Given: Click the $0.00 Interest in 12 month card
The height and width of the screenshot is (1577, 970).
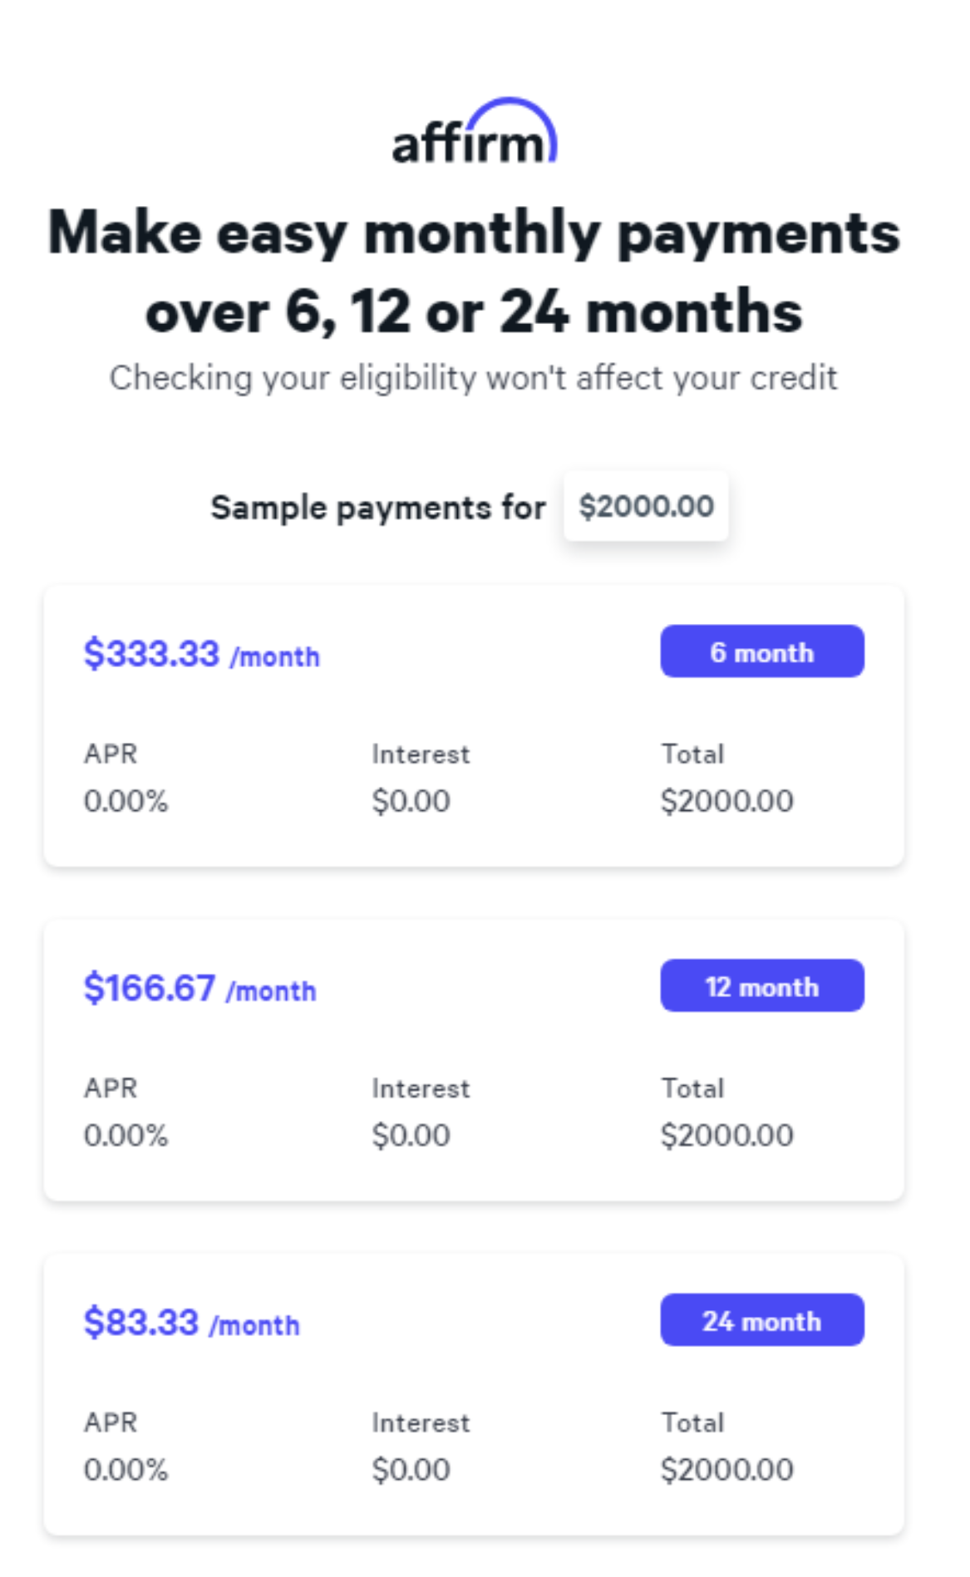Looking at the screenshot, I should click(411, 1135).
